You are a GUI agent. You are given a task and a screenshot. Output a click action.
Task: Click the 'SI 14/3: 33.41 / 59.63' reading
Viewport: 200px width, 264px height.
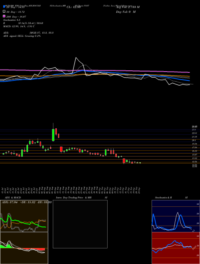(x=31, y=23)
